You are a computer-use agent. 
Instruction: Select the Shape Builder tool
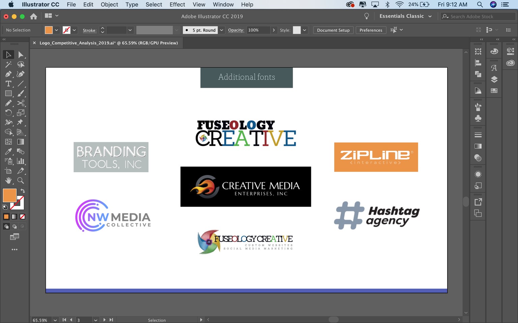pos(8,132)
